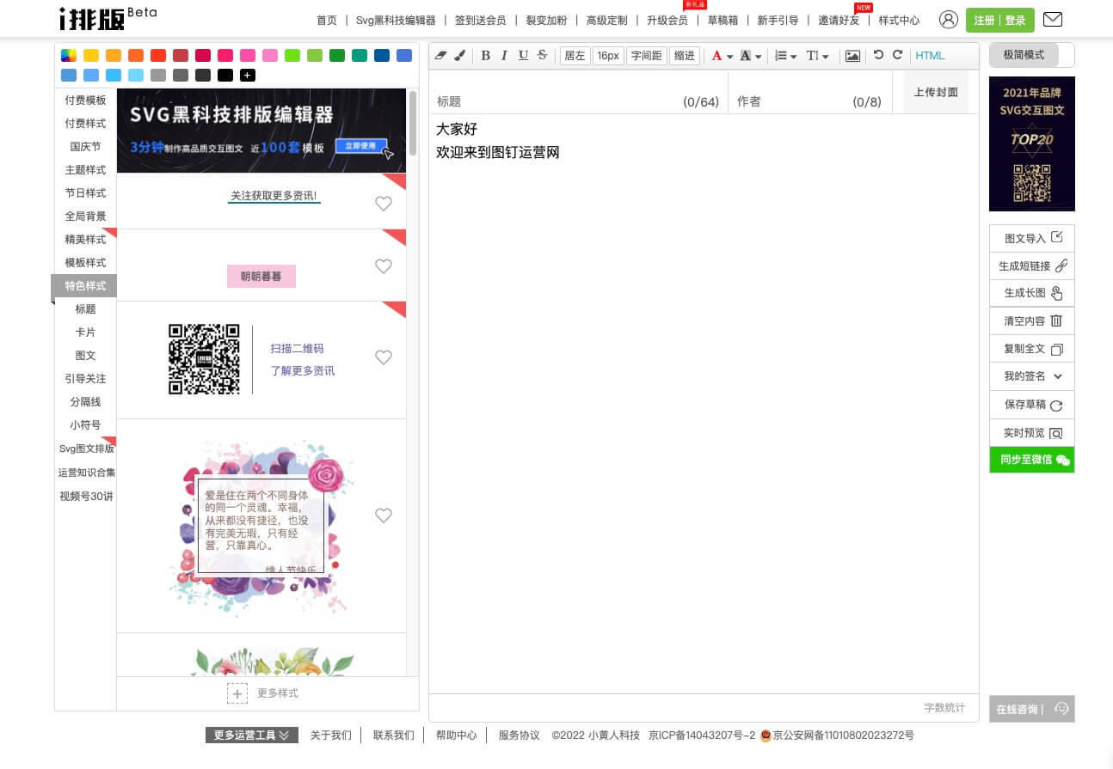Open the font color dropdown
Image resolution: width=1113 pixels, height=769 pixels.
[722, 56]
